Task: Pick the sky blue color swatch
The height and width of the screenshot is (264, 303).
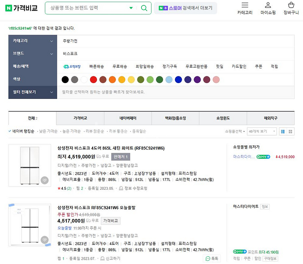Action: tap(169, 80)
